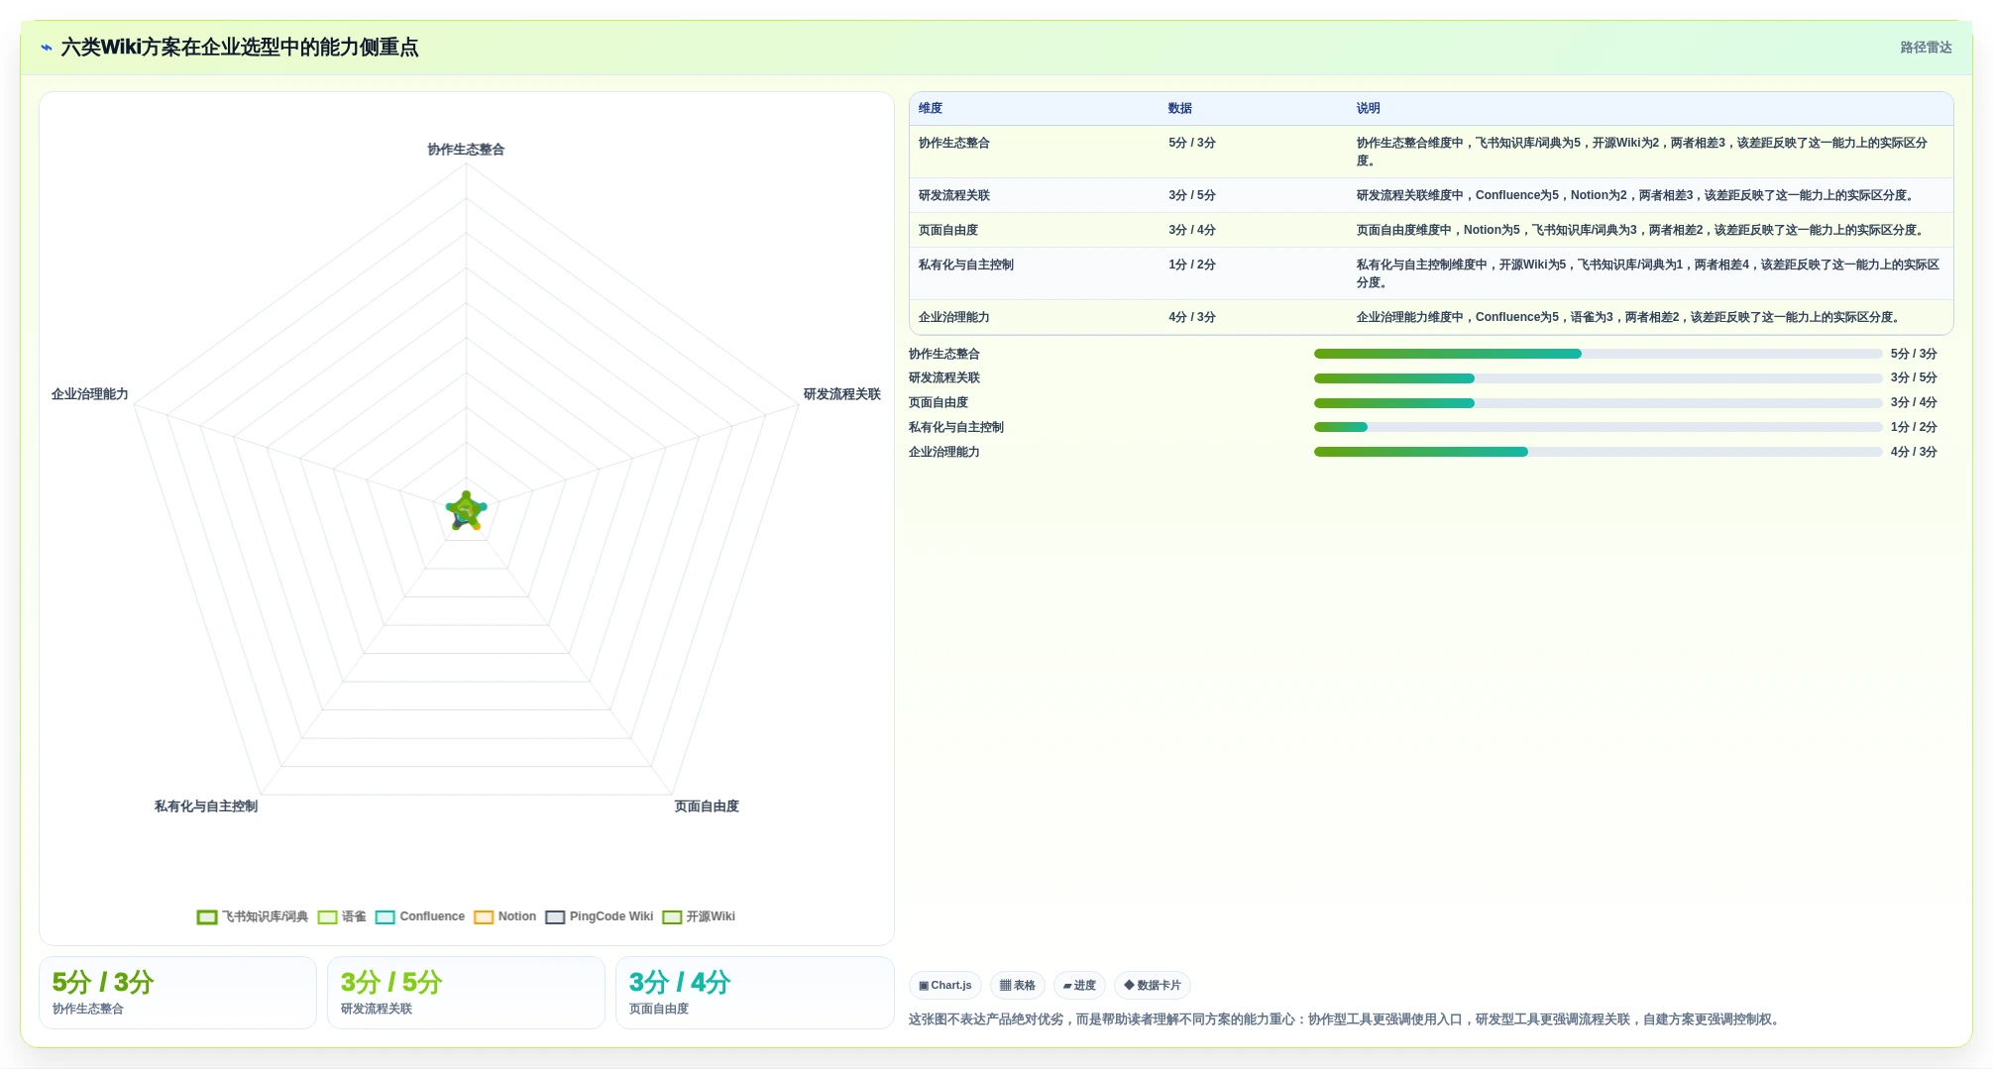
Task: Toggle the Notion legend item
Action: pyautogui.click(x=505, y=917)
